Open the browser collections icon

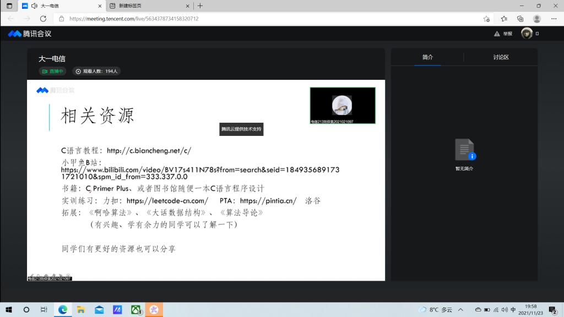point(520,19)
